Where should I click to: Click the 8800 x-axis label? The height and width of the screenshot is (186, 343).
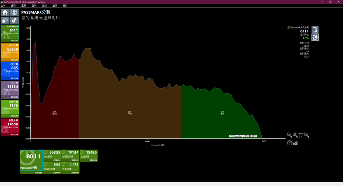coord(264,141)
